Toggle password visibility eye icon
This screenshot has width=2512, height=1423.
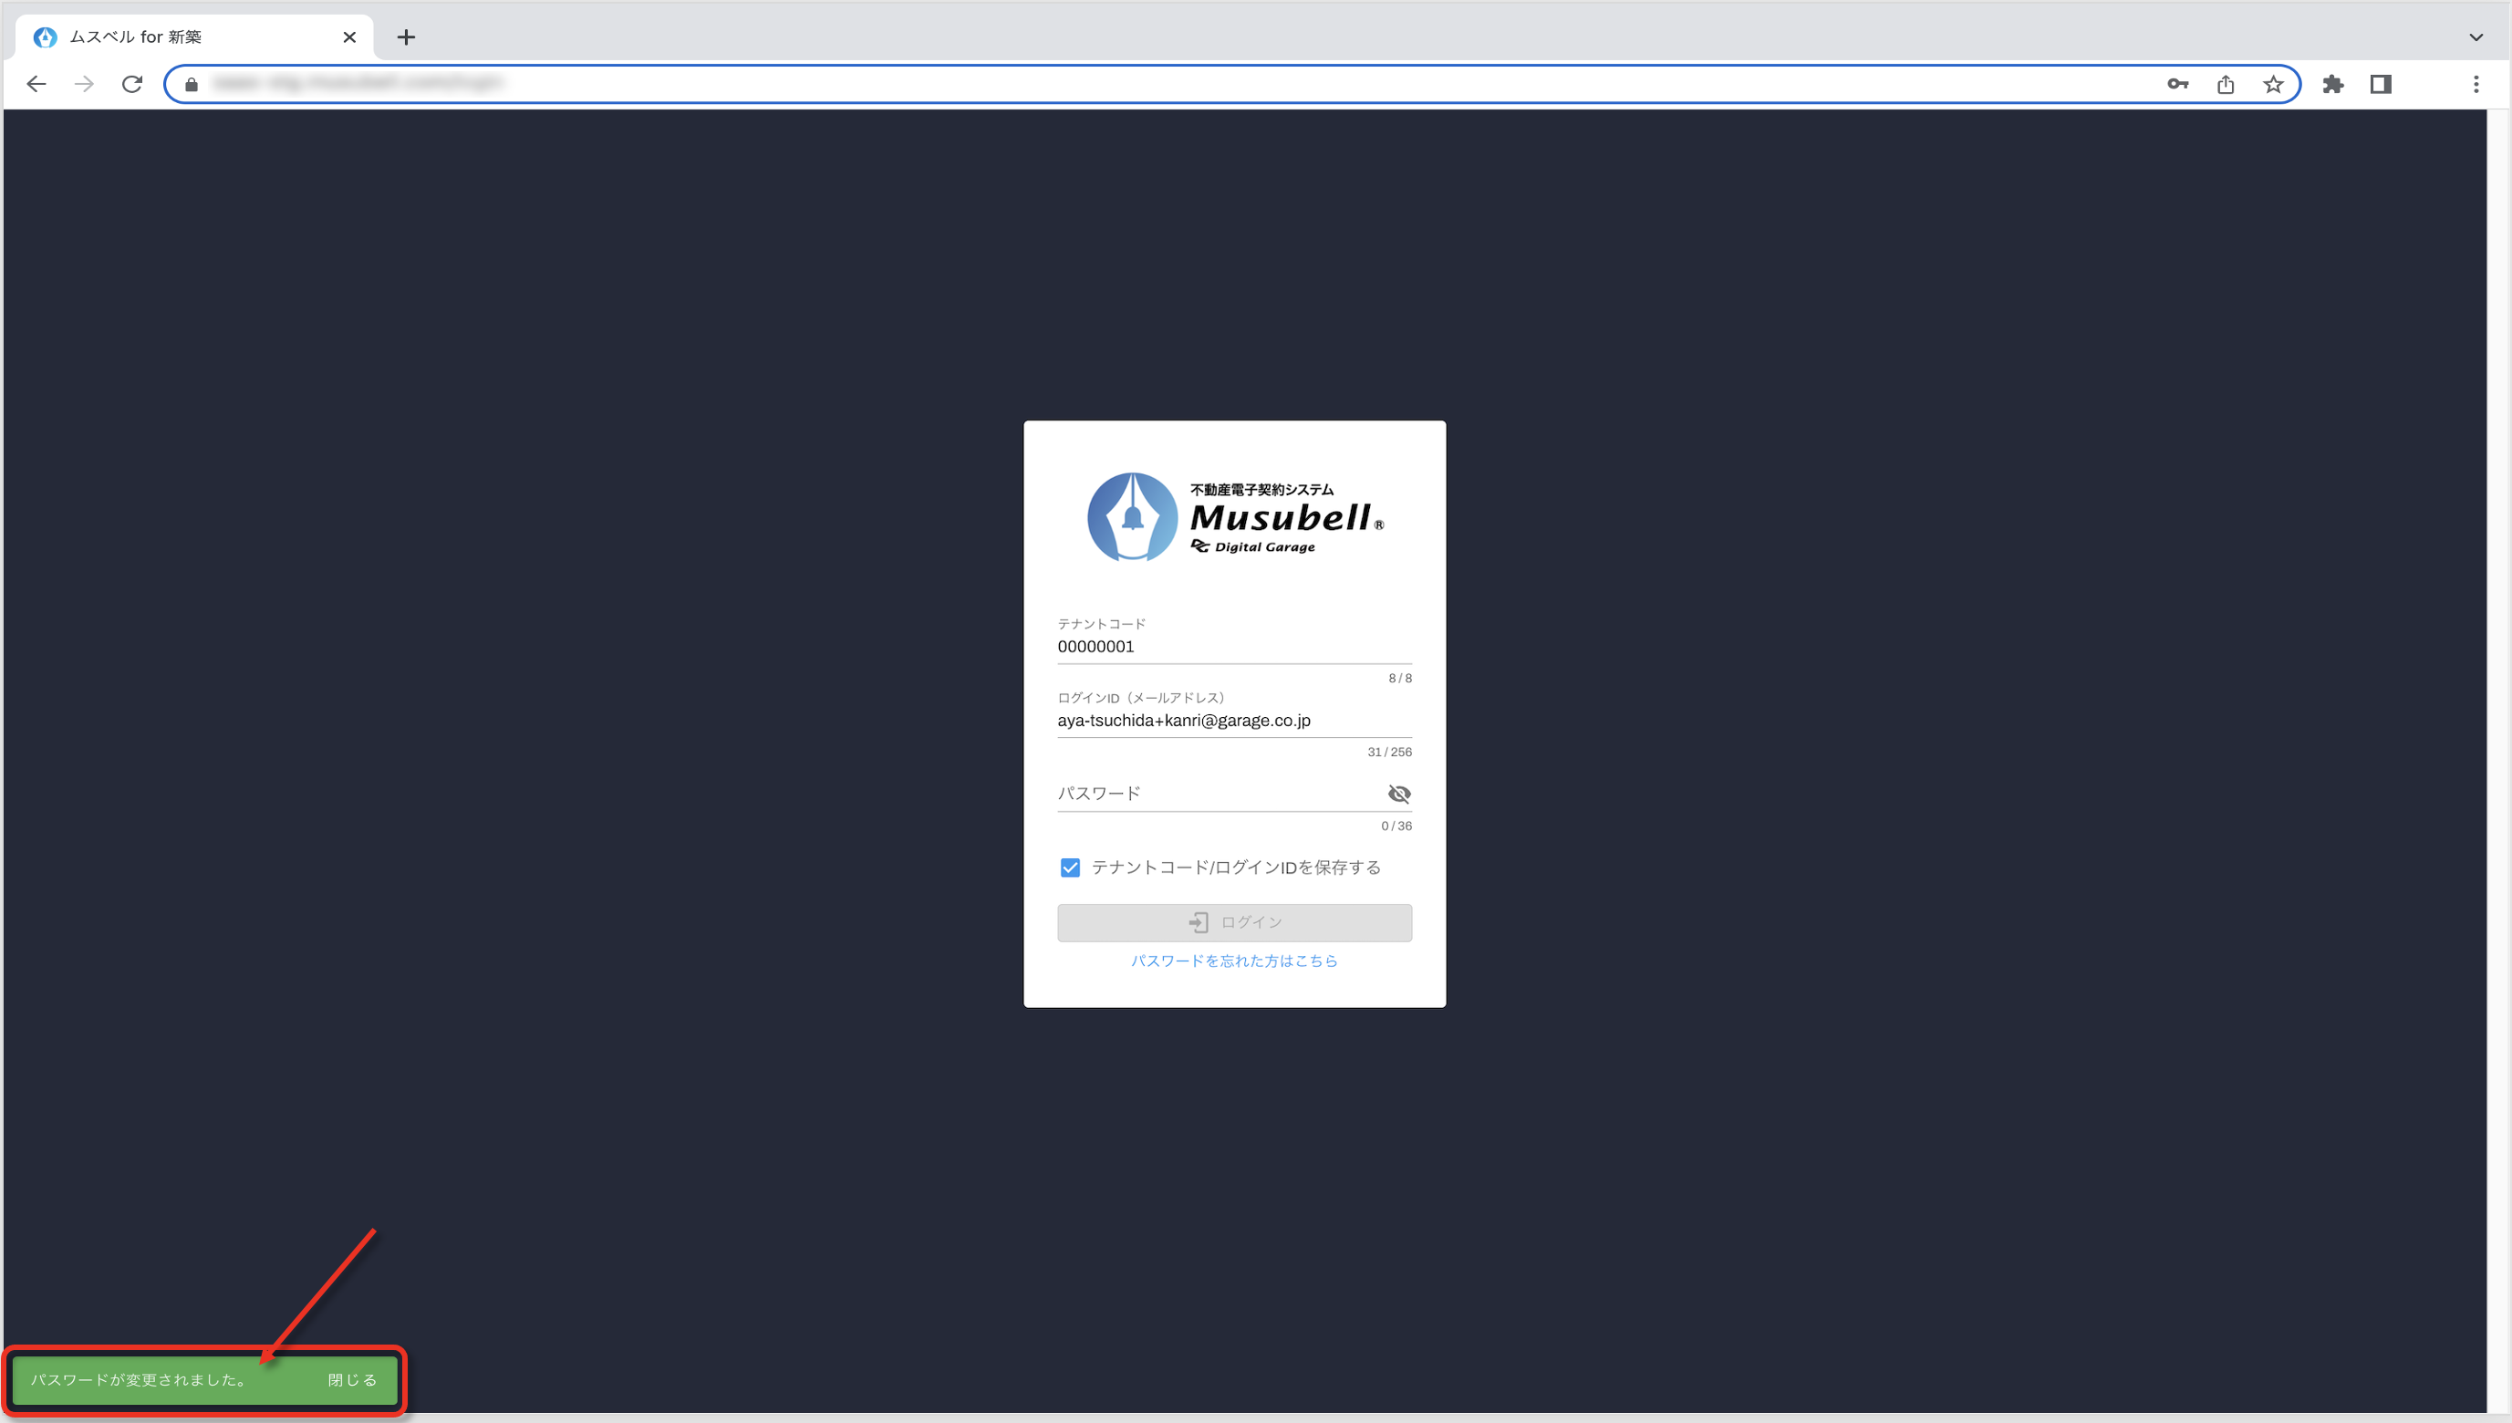point(1398,794)
